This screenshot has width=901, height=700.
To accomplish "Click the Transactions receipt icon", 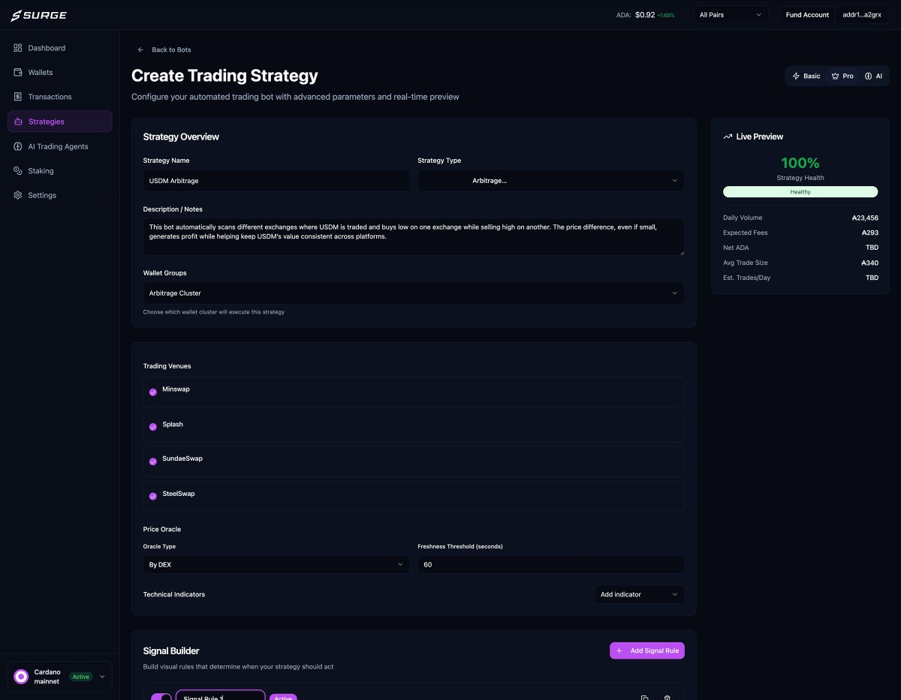I will pos(18,97).
